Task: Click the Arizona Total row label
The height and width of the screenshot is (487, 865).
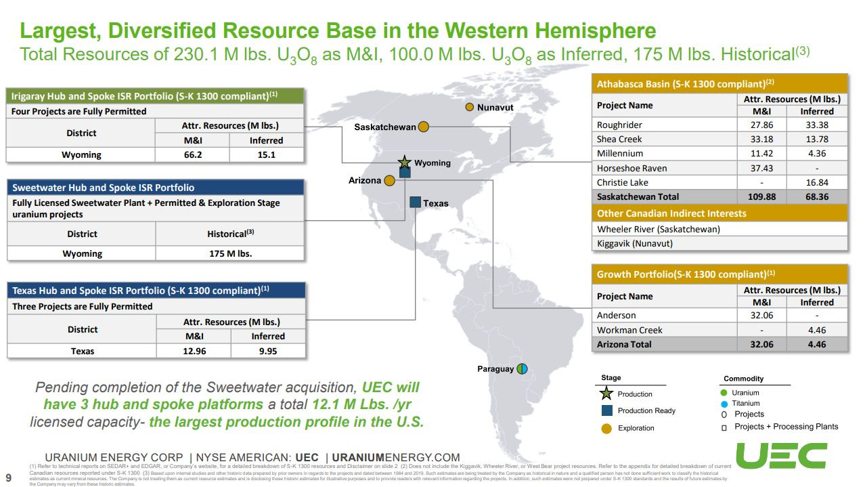Action: click(x=624, y=344)
